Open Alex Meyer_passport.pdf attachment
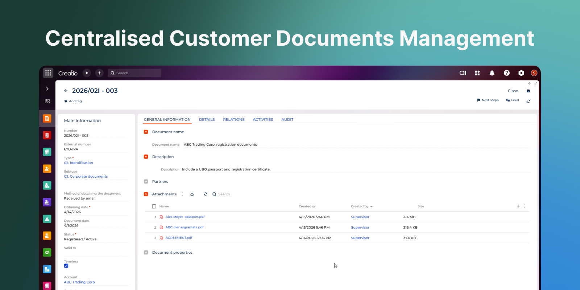 [185, 217]
